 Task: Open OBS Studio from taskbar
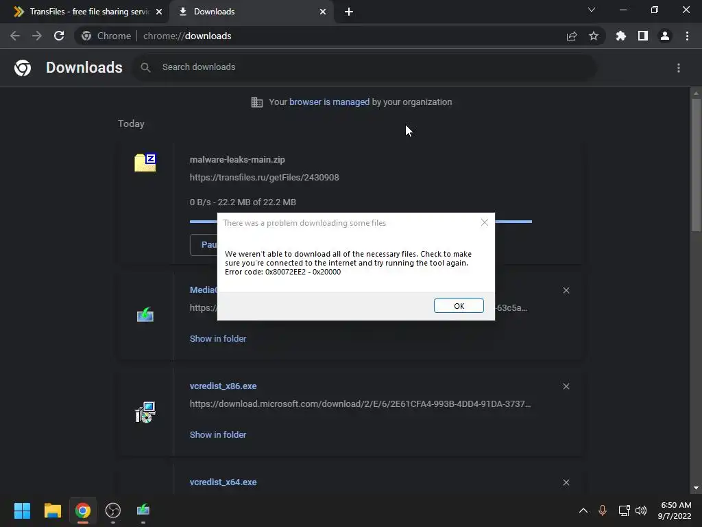[113, 511]
